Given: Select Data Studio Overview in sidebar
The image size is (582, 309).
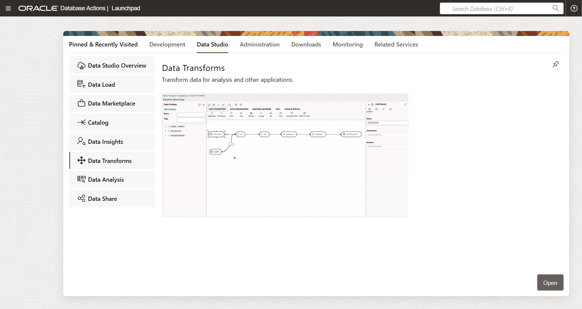Looking at the screenshot, I should coord(112,65).
